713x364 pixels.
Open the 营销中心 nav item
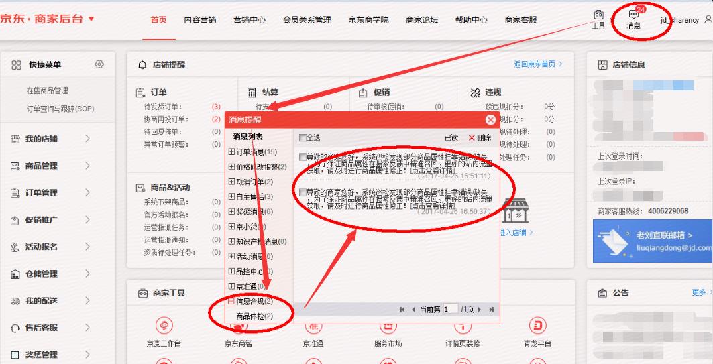click(250, 20)
